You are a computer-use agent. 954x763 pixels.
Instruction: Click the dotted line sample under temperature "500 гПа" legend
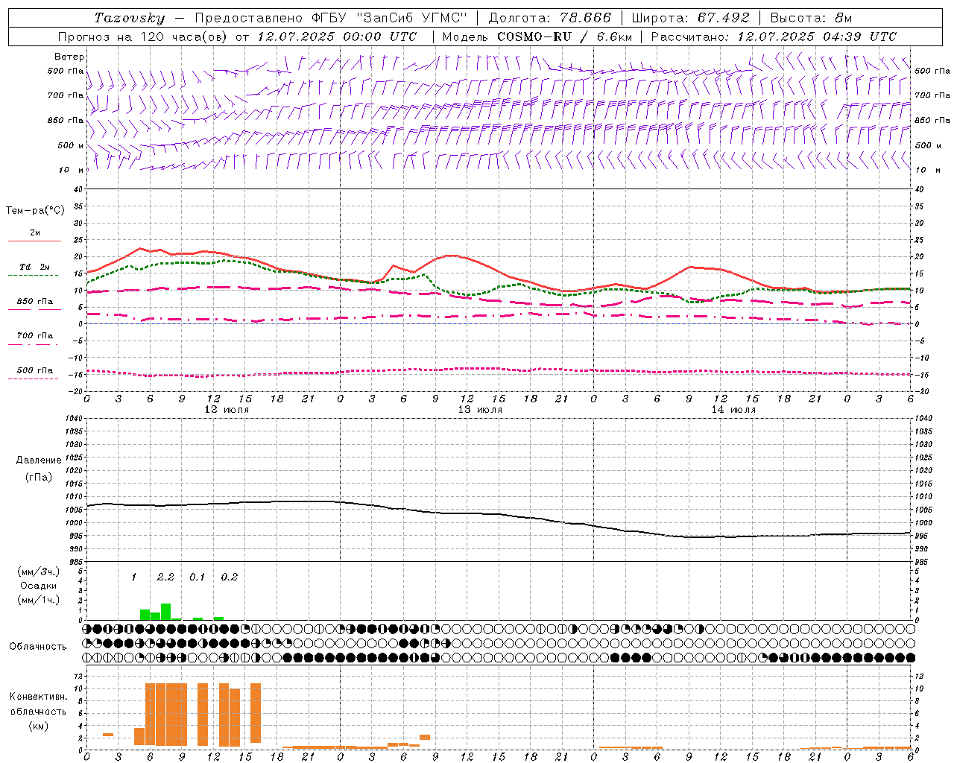tap(33, 379)
